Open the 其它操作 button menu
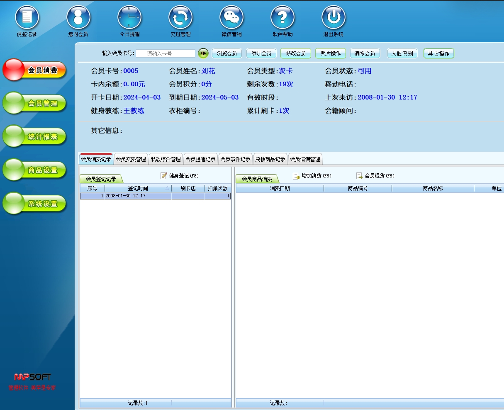 click(x=438, y=53)
